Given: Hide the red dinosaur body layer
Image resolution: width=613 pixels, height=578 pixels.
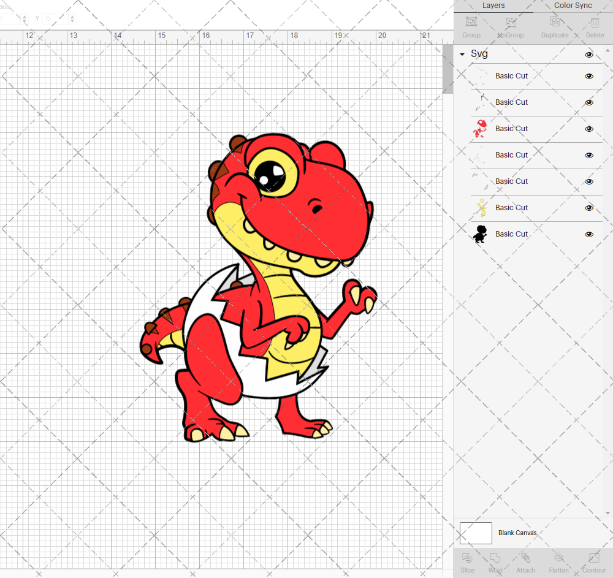Looking at the screenshot, I should pos(588,129).
